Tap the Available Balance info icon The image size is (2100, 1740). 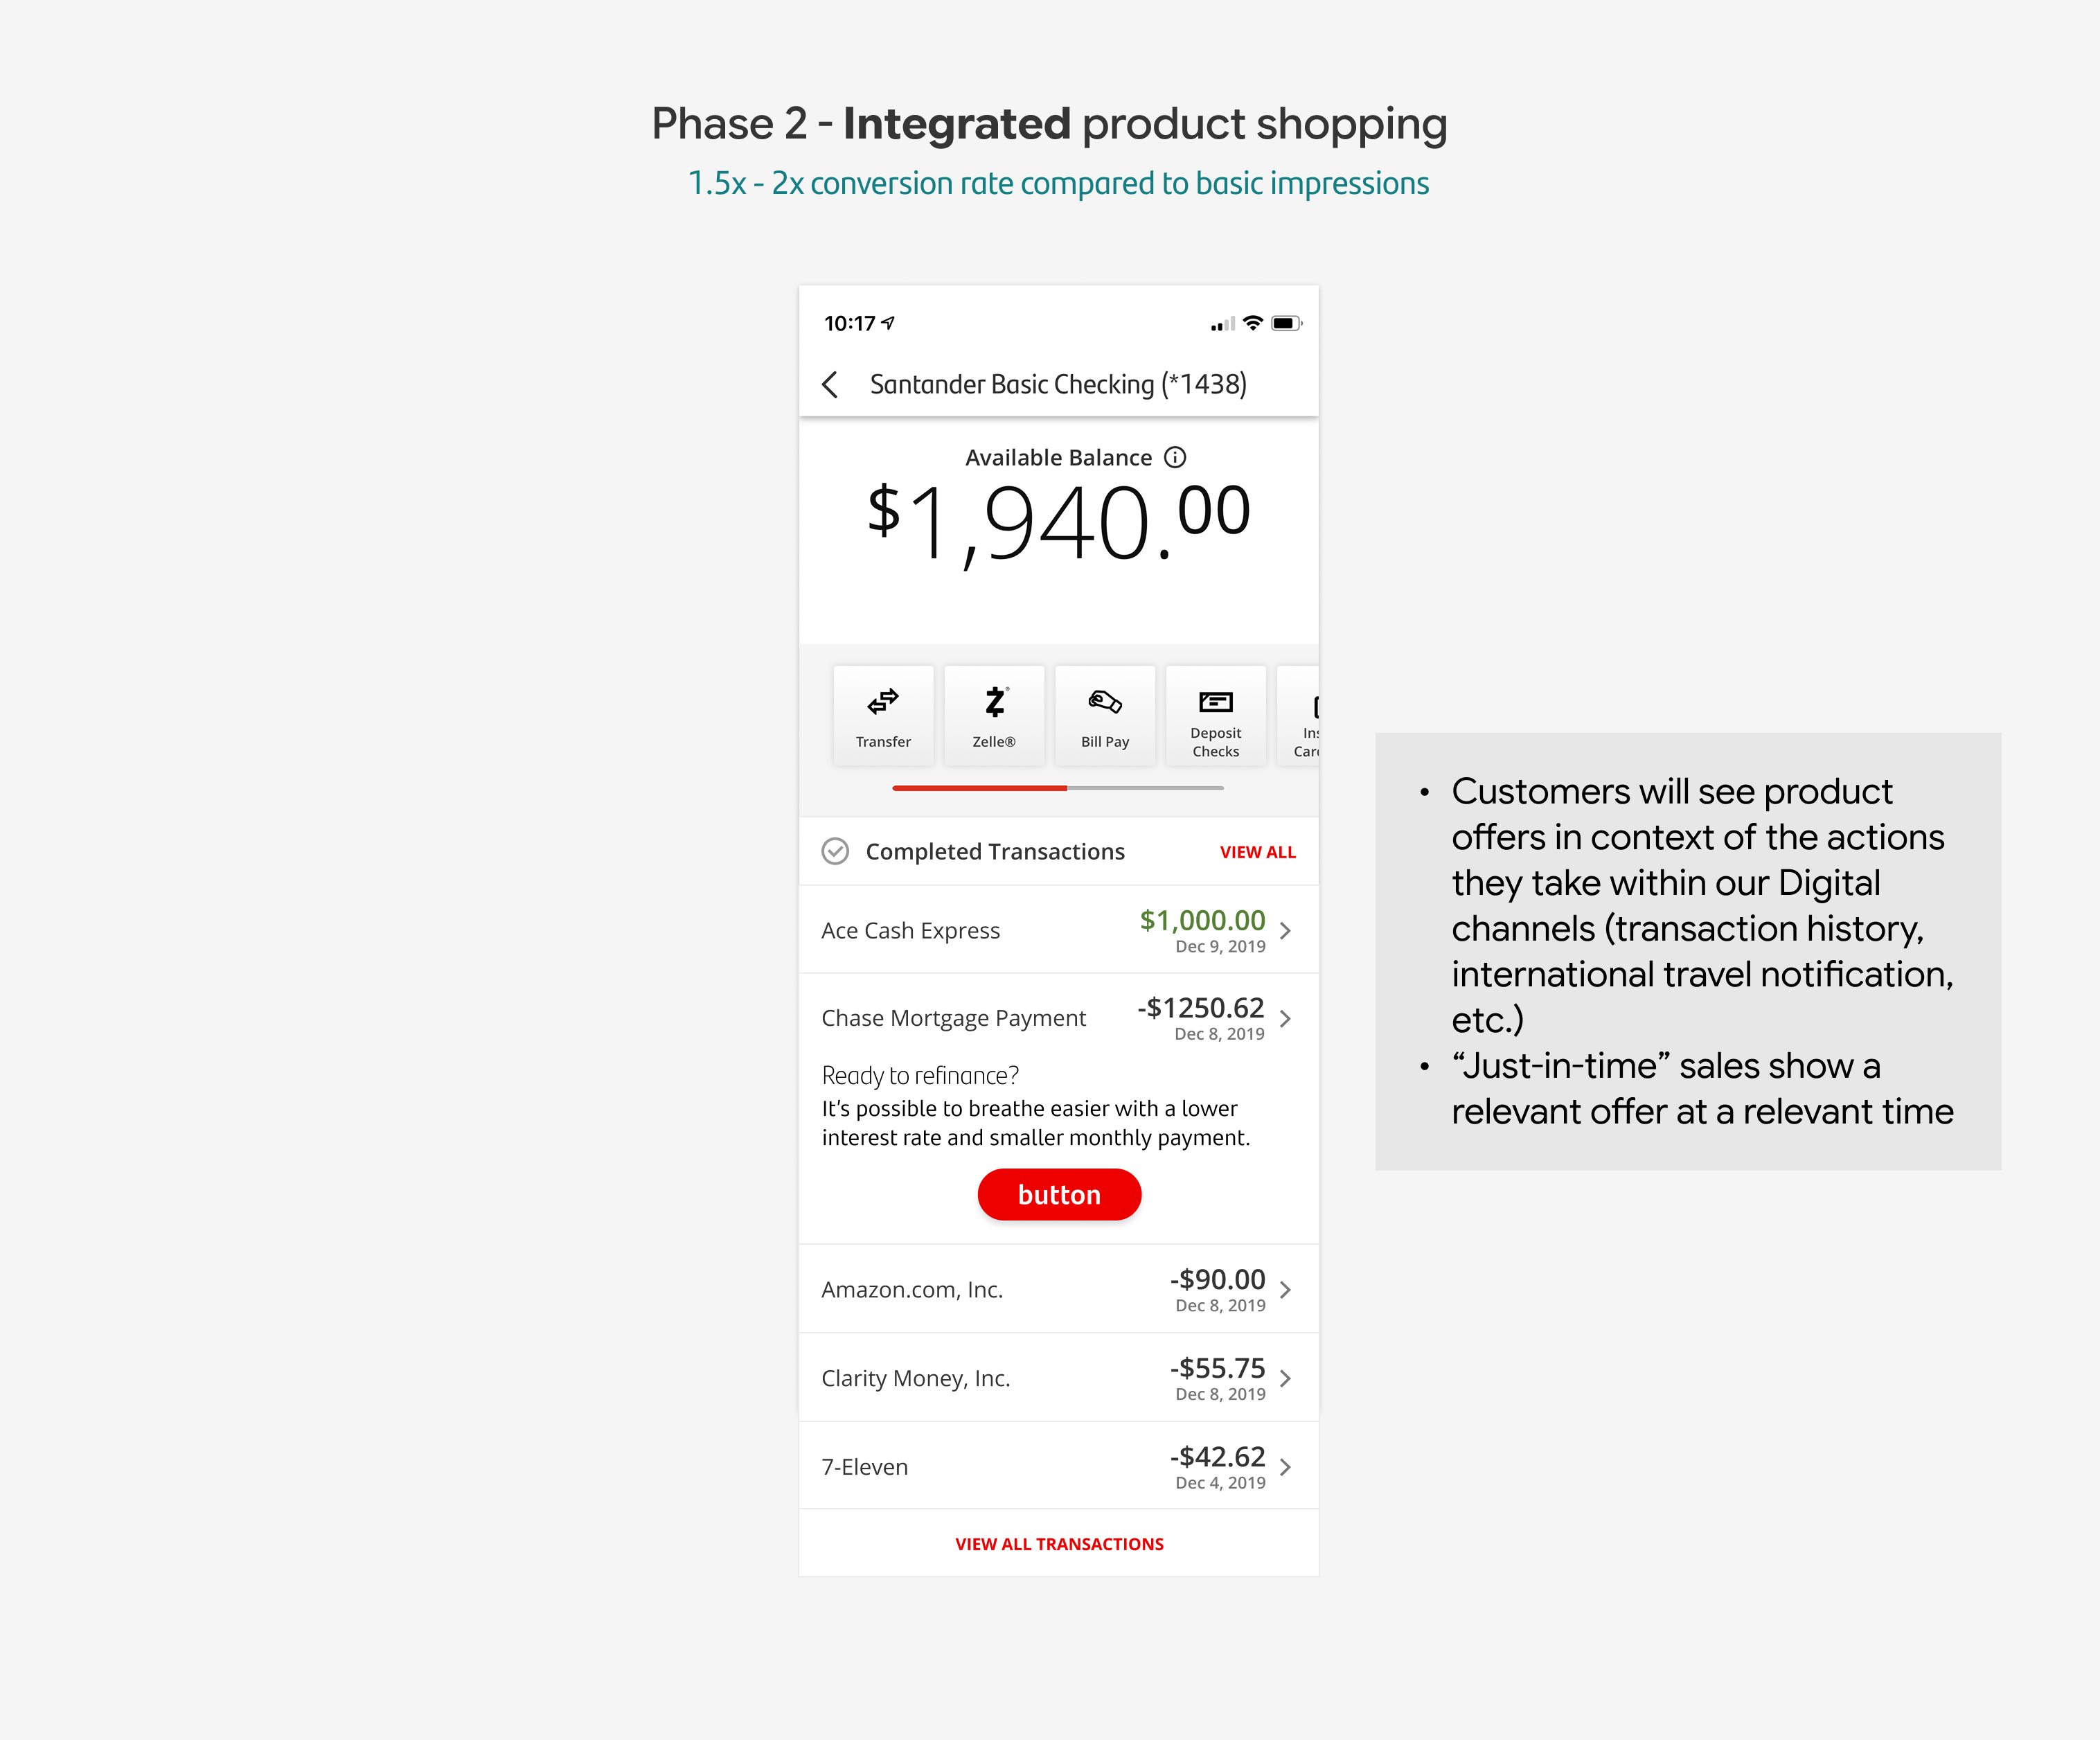(1175, 457)
